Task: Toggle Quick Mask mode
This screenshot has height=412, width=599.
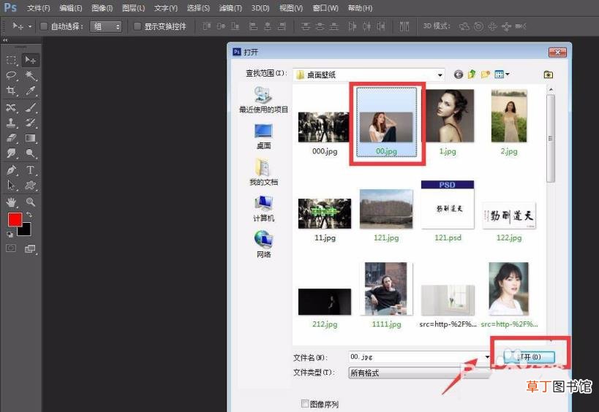Action: point(11,248)
